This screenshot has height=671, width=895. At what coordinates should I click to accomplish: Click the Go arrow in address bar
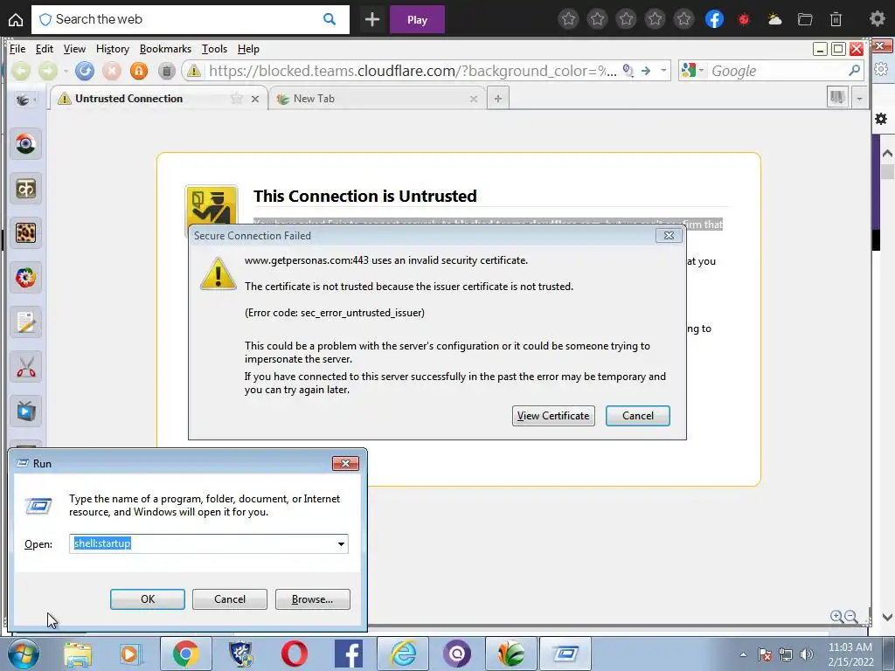click(x=646, y=71)
